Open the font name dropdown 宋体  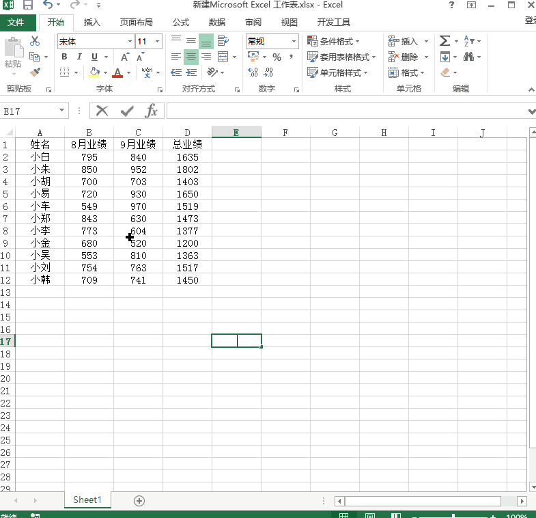[130, 42]
